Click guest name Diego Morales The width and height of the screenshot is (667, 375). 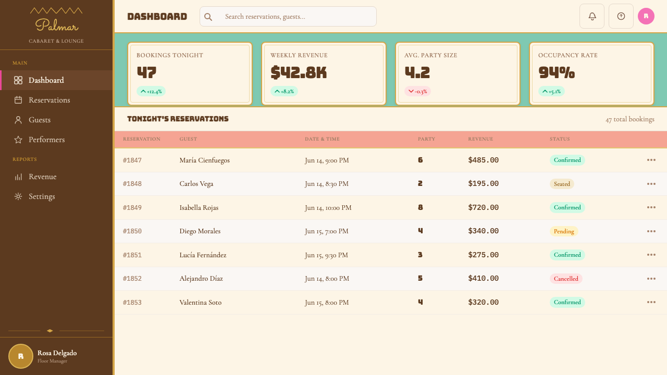click(200, 231)
